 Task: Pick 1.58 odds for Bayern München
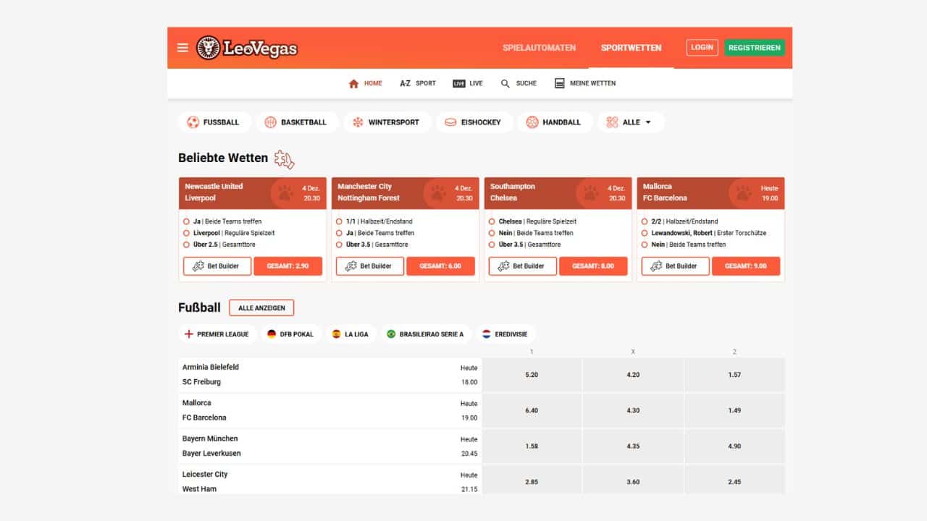tap(532, 446)
